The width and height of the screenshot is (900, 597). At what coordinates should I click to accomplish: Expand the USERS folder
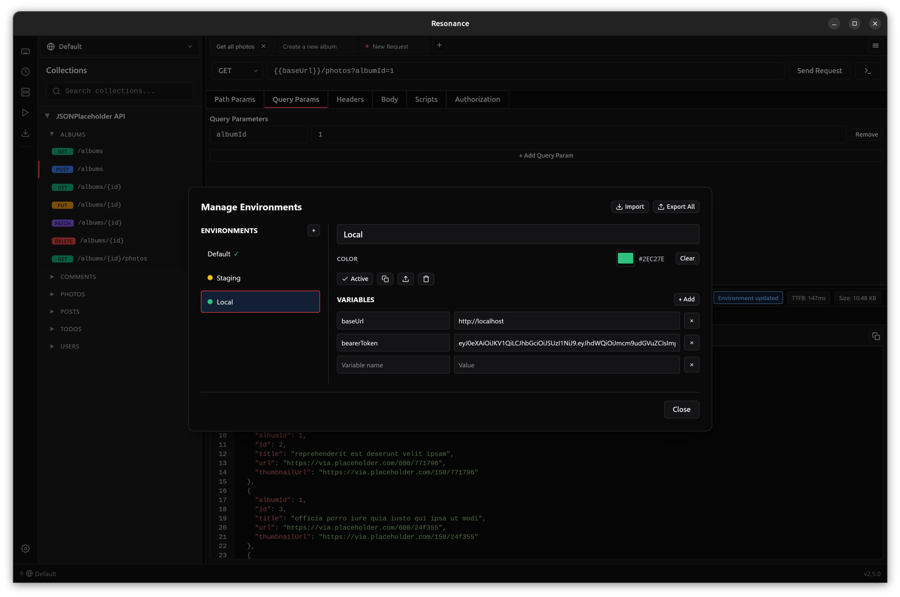(52, 346)
